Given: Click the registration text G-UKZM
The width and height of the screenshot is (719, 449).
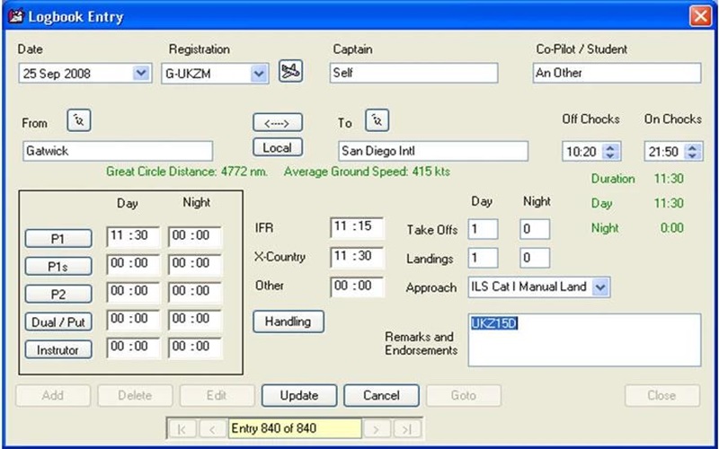Looking at the screenshot, I should [188, 74].
